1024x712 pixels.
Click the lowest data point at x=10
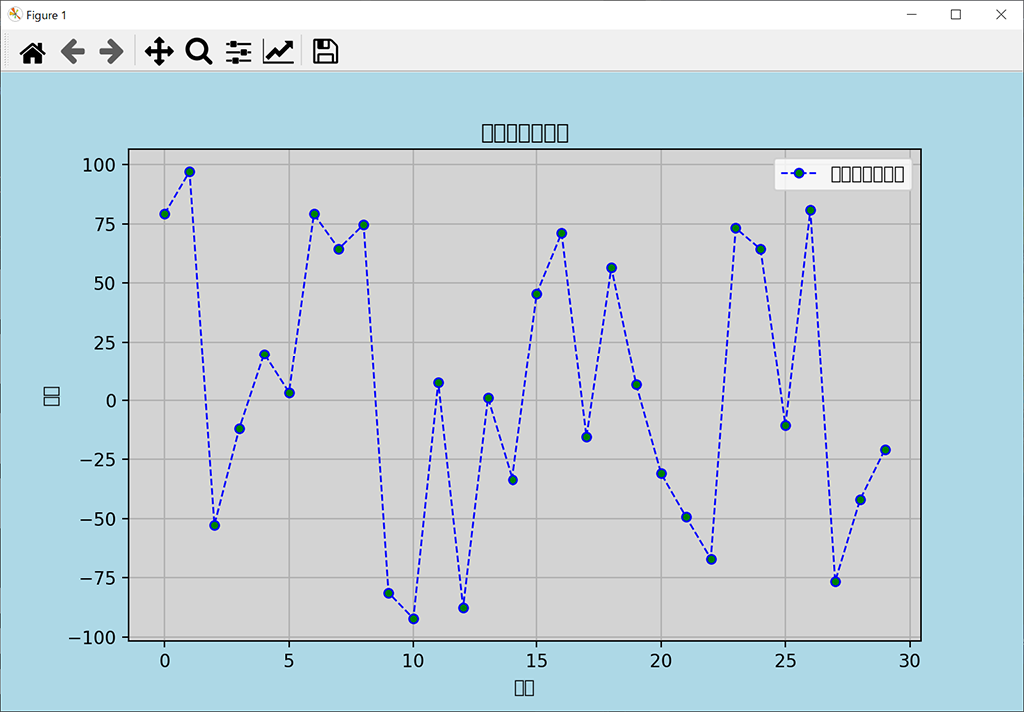[x=413, y=619]
